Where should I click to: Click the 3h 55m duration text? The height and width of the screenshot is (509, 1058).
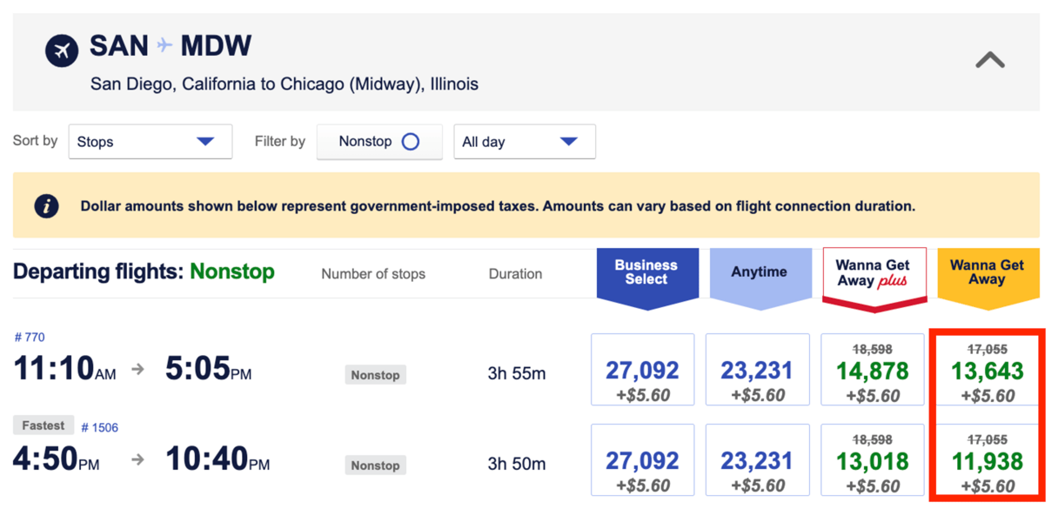pos(516,374)
